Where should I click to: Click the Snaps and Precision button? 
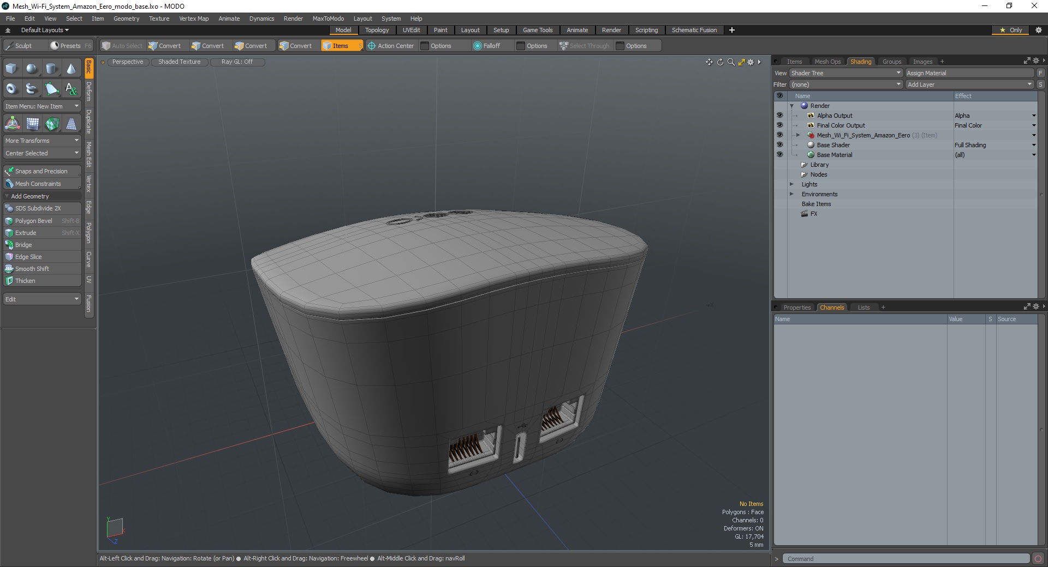pos(43,171)
